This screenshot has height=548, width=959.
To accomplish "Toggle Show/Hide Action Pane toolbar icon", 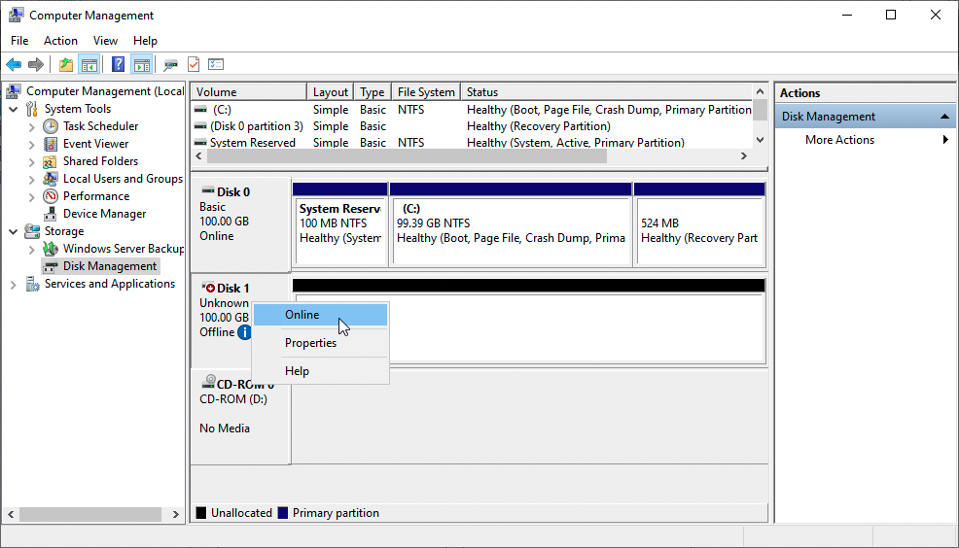I will [x=142, y=64].
